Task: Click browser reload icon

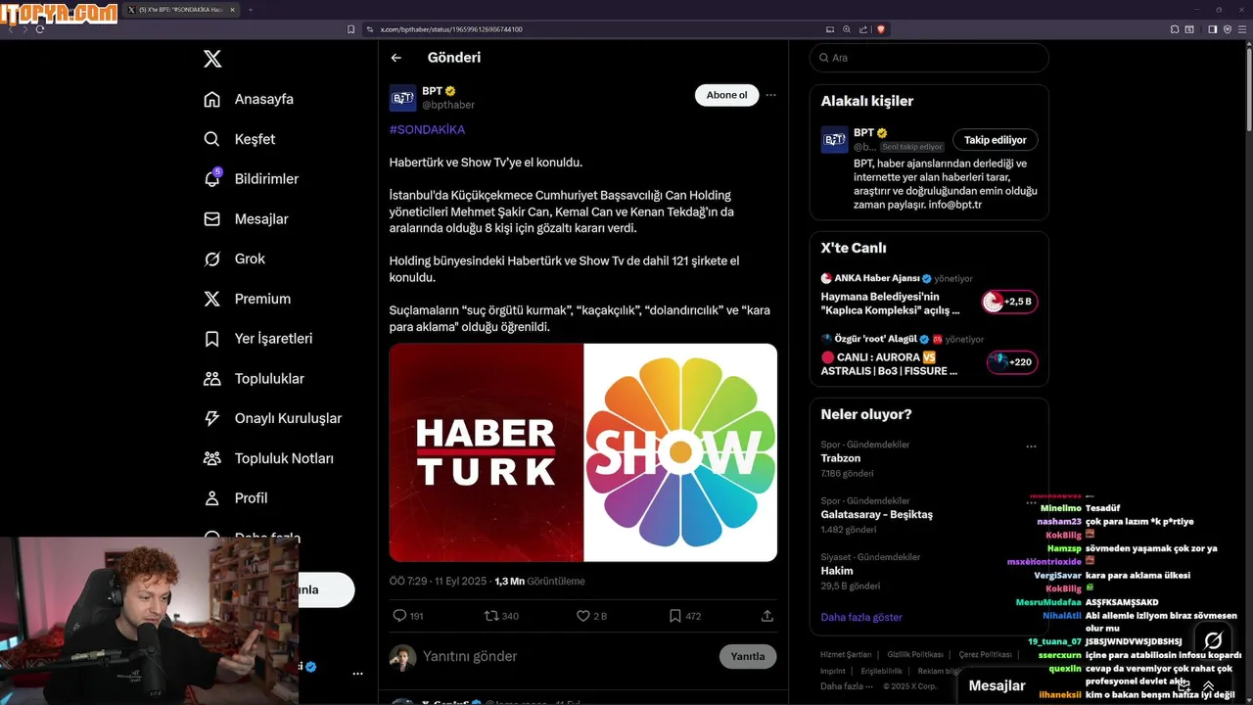Action: click(x=40, y=29)
